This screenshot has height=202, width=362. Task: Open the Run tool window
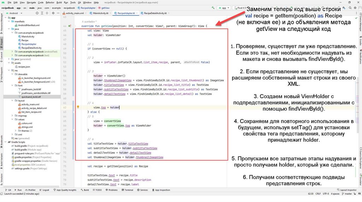click(x=18, y=190)
